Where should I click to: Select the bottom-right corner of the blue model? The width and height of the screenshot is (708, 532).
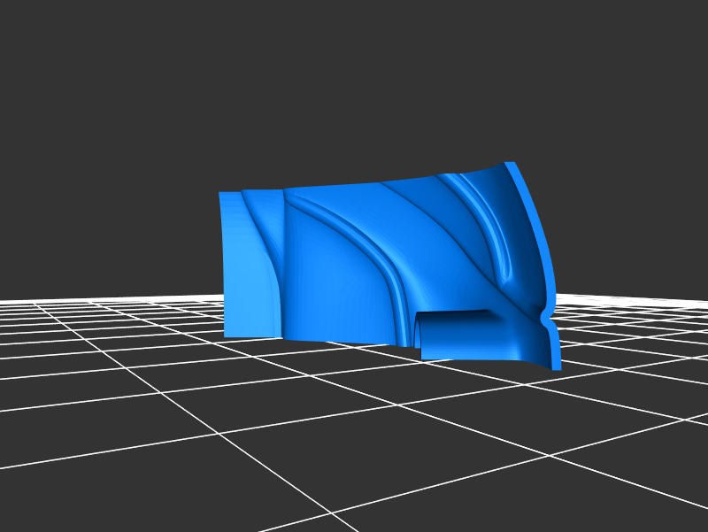pyautogui.click(x=556, y=366)
